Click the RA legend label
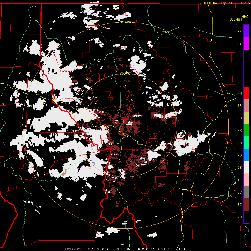The width and height of the screenshot is (251, 251). click(x=239, y=143)
